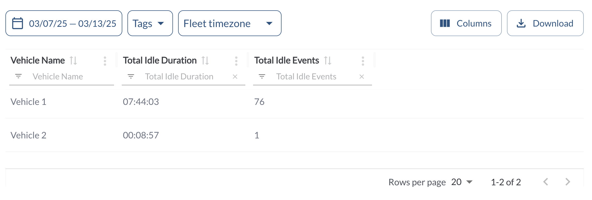Type in Vehicle Name filter field
592x200 pixels.
click(x=70, y=77)
